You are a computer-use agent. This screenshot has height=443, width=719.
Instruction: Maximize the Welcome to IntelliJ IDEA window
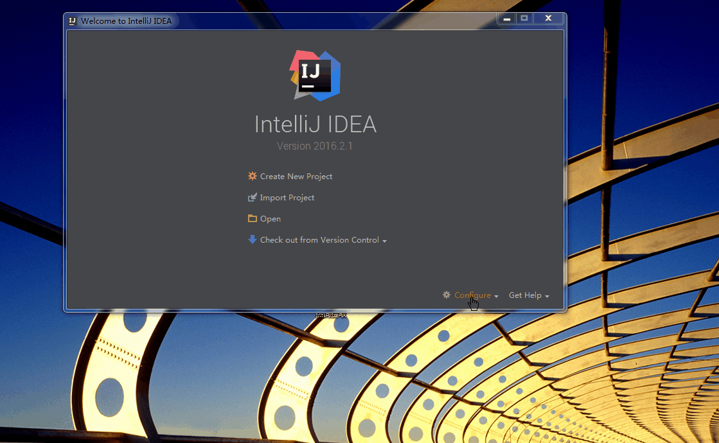524,19
